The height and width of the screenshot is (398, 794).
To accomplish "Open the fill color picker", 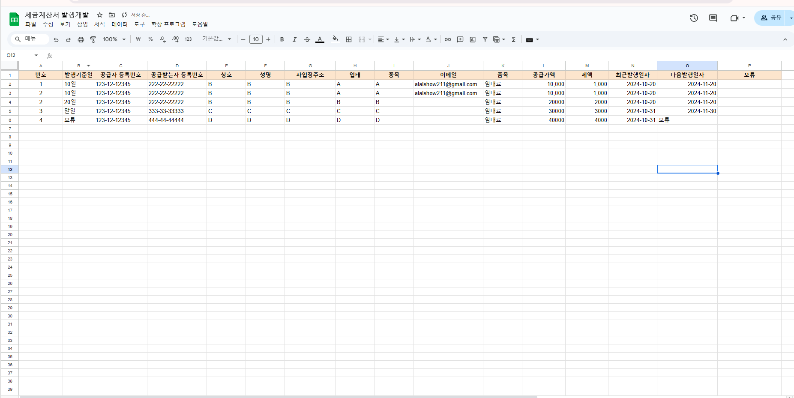I will [x=335, y=39].
